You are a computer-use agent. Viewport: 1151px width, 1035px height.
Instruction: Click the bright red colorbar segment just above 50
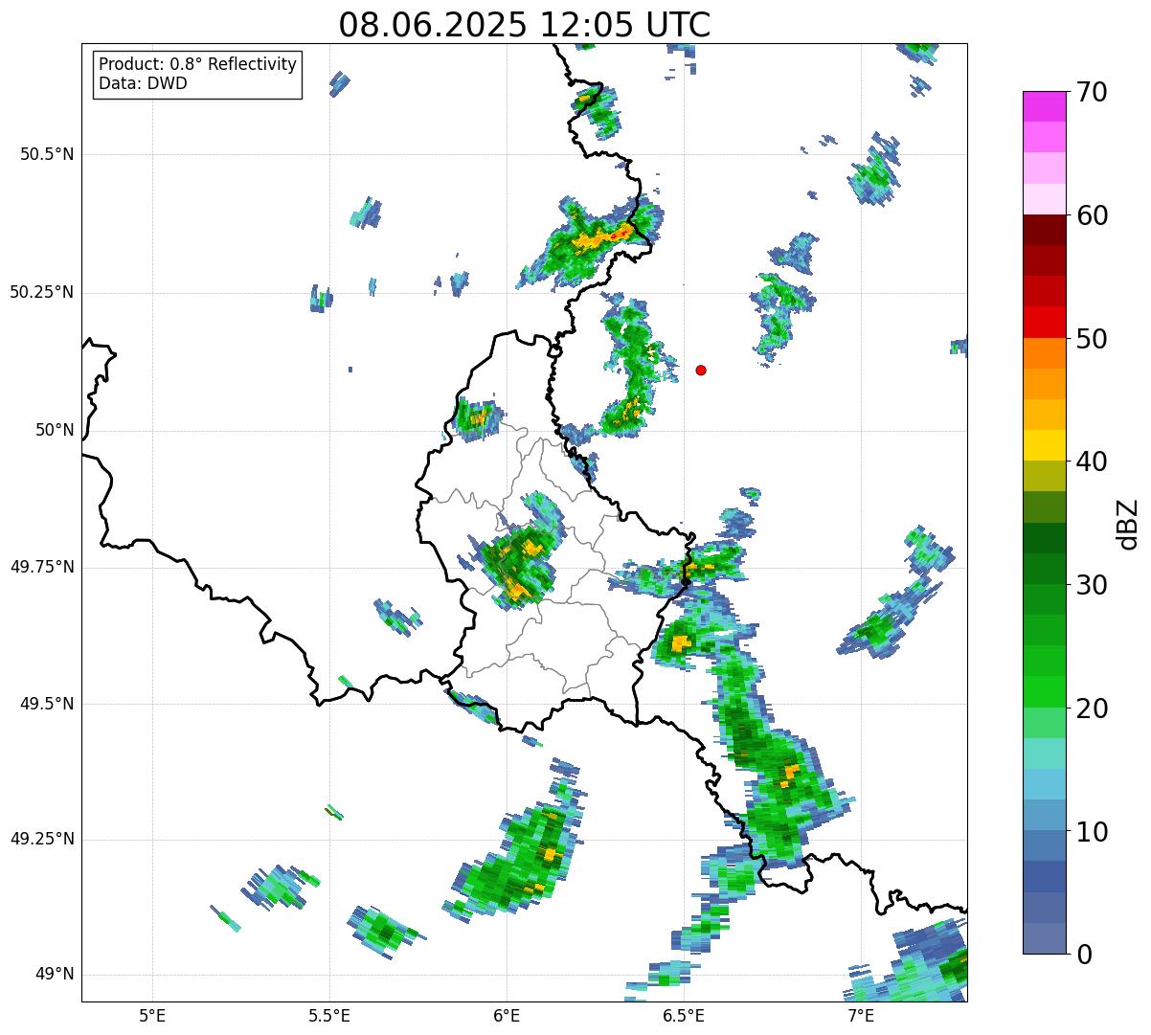coord(1044,323)
